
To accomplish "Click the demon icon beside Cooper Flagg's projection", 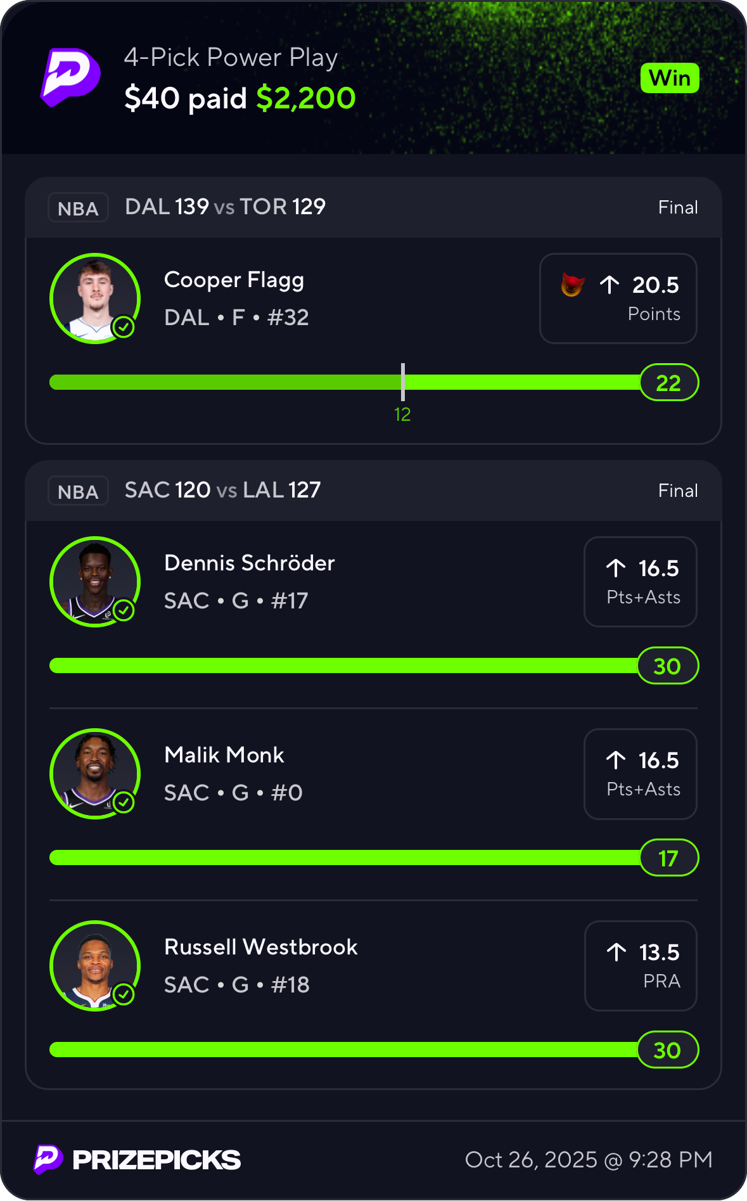I will pos(572,285).
